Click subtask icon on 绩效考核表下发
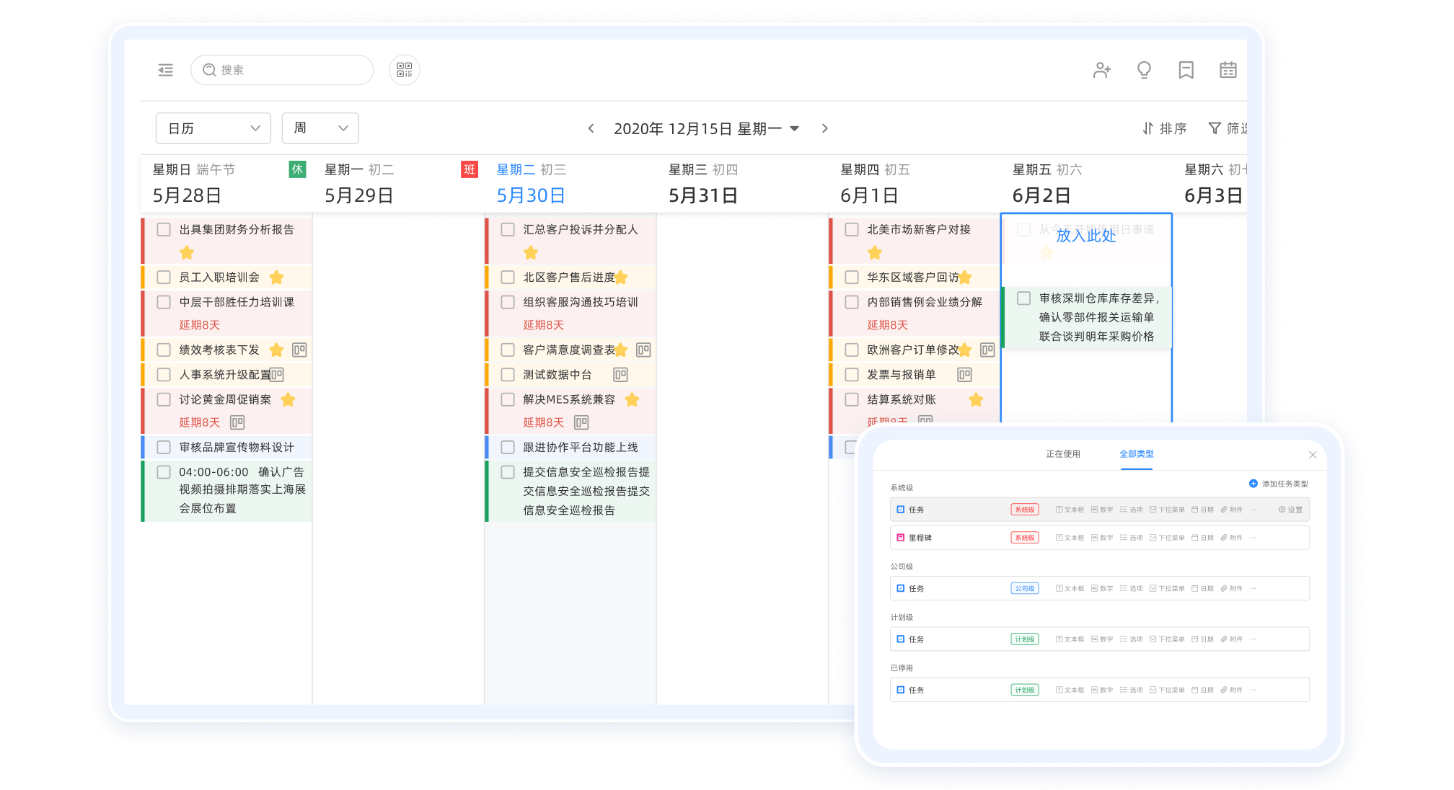1454x790 pixels. point(299,350)
